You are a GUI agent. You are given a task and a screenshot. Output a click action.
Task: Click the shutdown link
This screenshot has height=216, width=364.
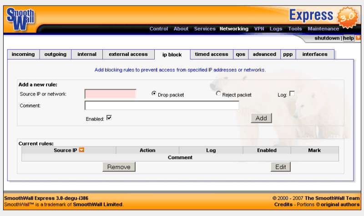pyautogui.click(x=327, y=38)
